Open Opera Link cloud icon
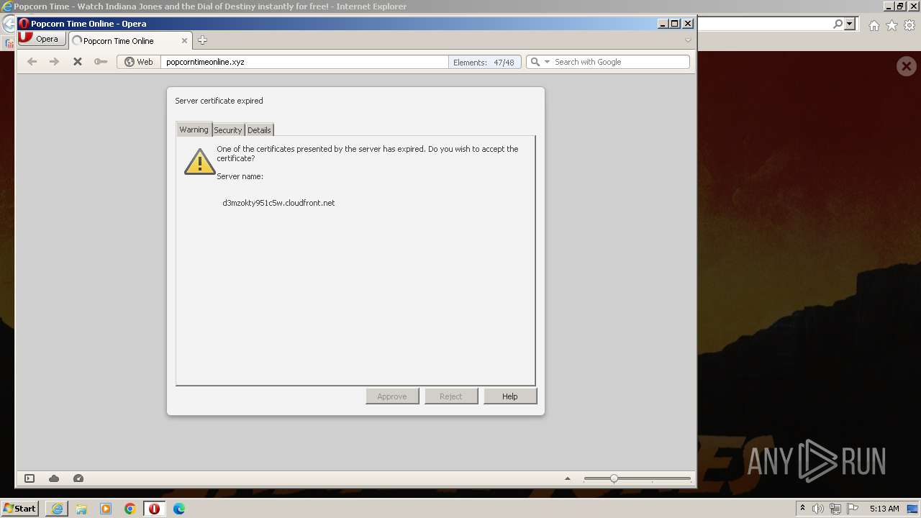Viewport: 921px width, 518px height. 54,478
